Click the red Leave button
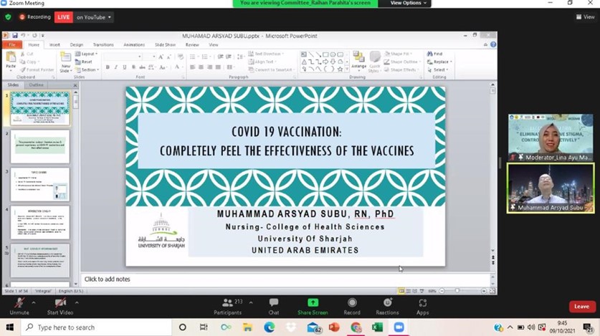 point(581,306)
